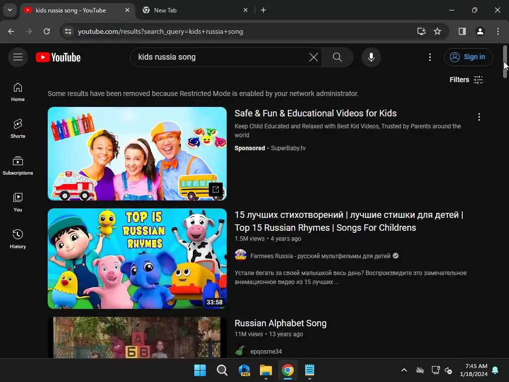Click the Sign in button
509x382 pixels.
tap(468, 57)
